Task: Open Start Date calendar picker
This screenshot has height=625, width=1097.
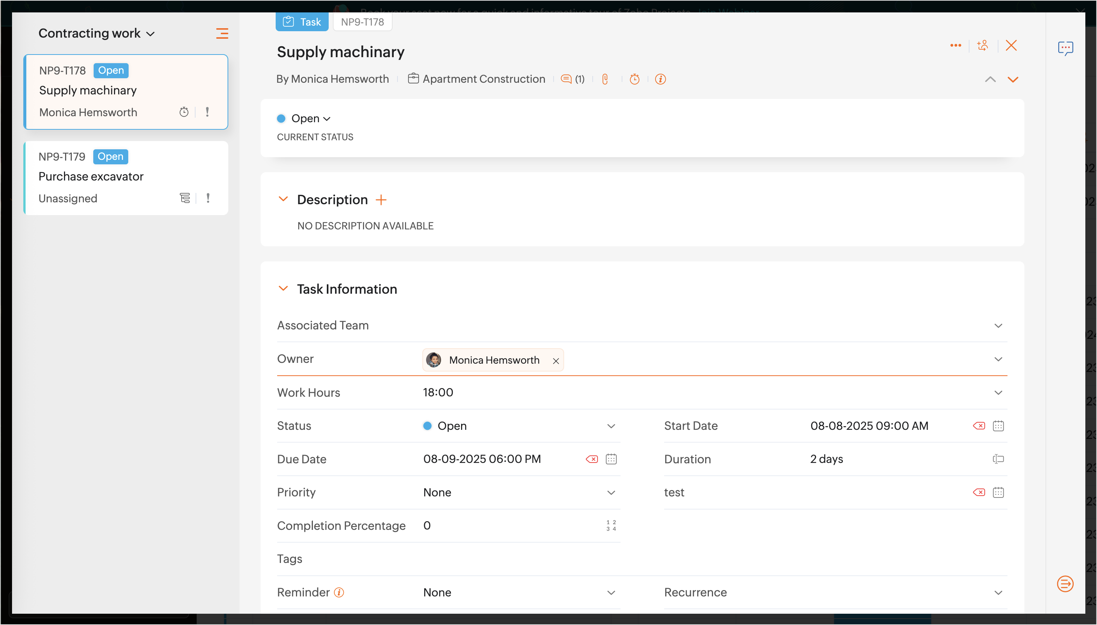Action: click(998, 426)
